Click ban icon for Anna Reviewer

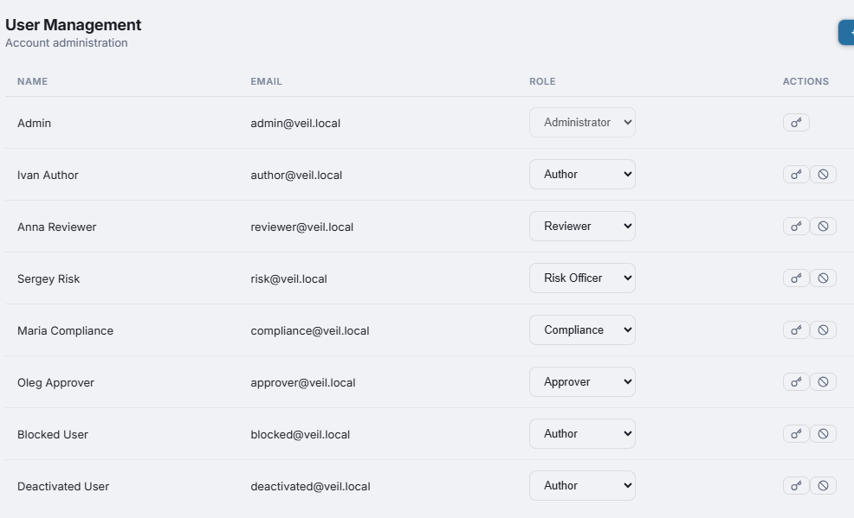tap(823, 227)
